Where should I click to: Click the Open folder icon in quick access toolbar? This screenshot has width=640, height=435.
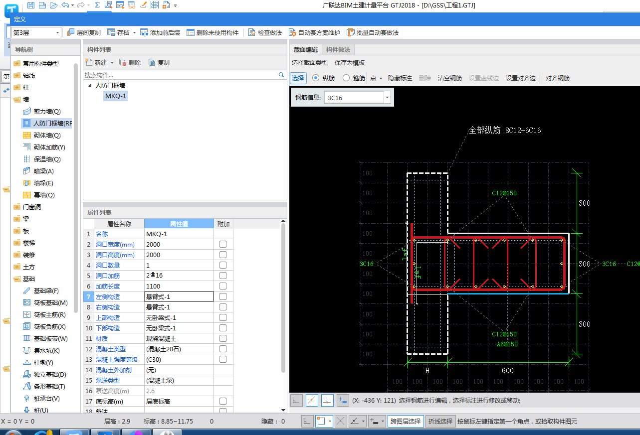tap(53, 5)
